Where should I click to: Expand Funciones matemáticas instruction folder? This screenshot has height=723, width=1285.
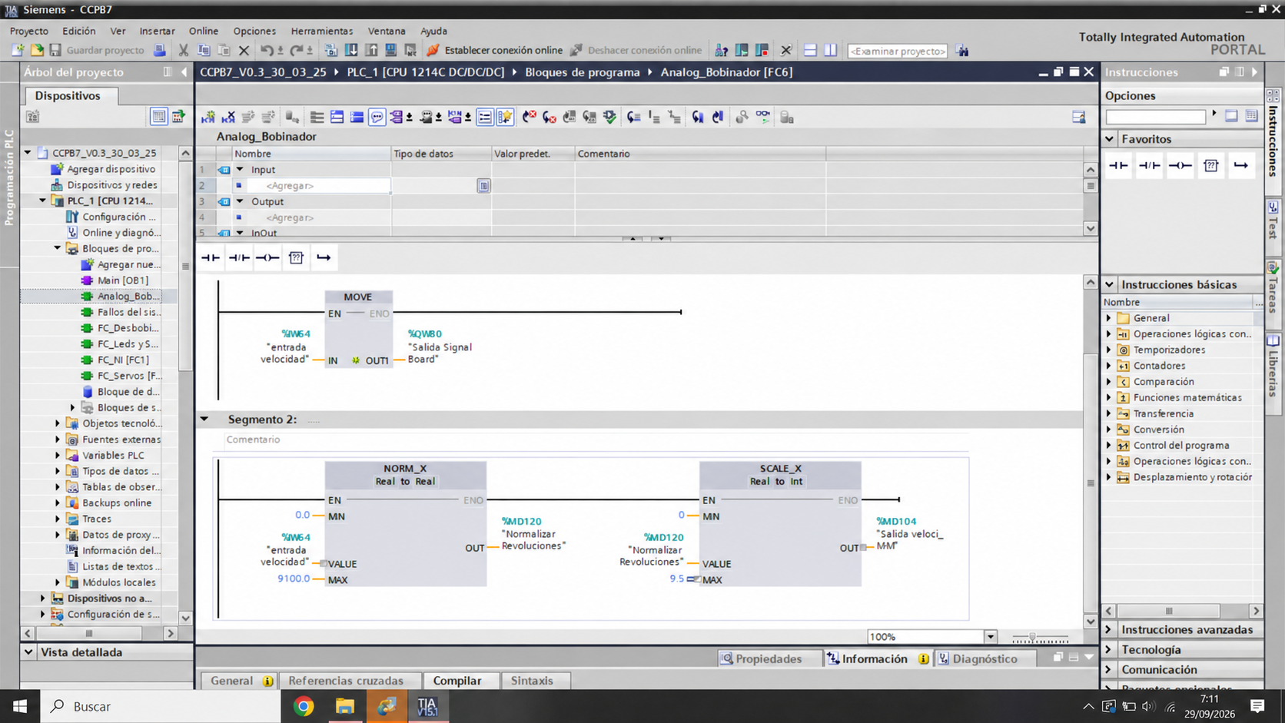tap(1109, 397)
